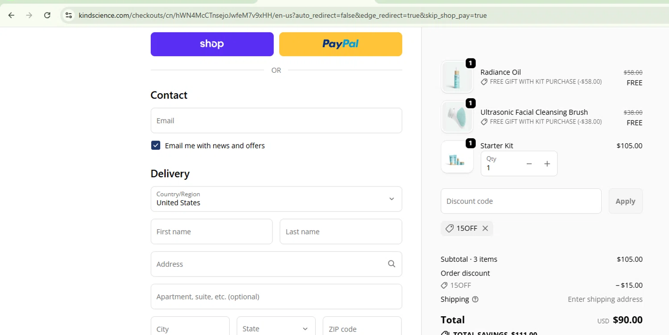Screen dimensions: 669x335
Task: Click the −$15.00 order discount amount
Action: pos(629,285)
